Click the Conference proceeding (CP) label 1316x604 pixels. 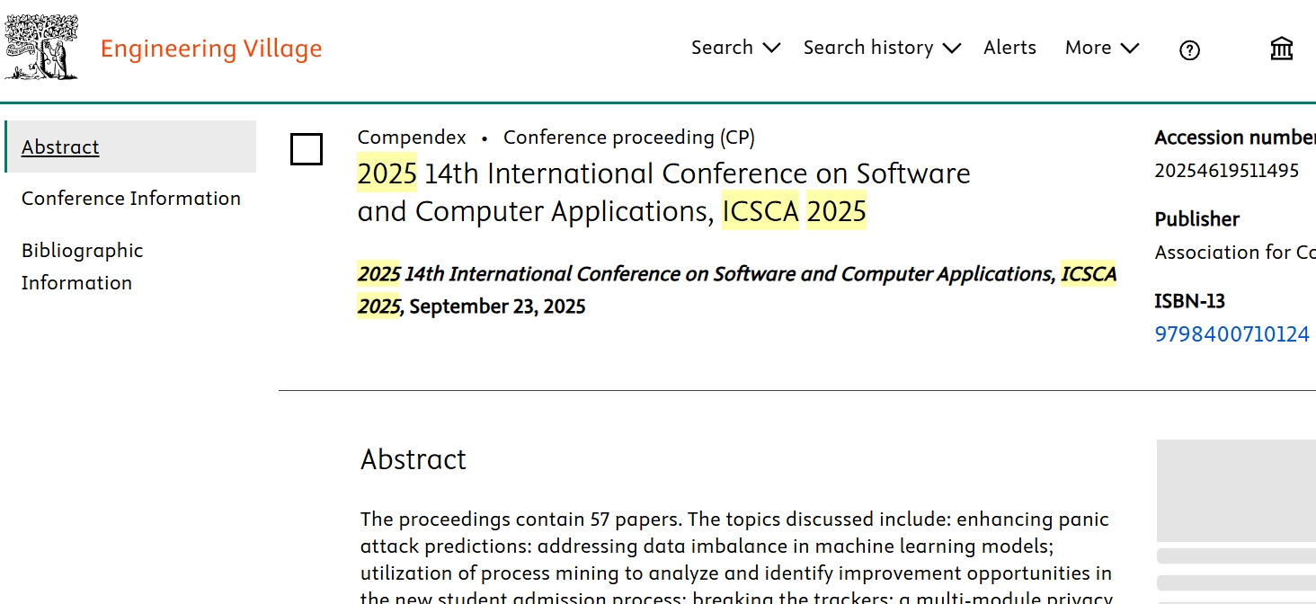click(628, 138)
